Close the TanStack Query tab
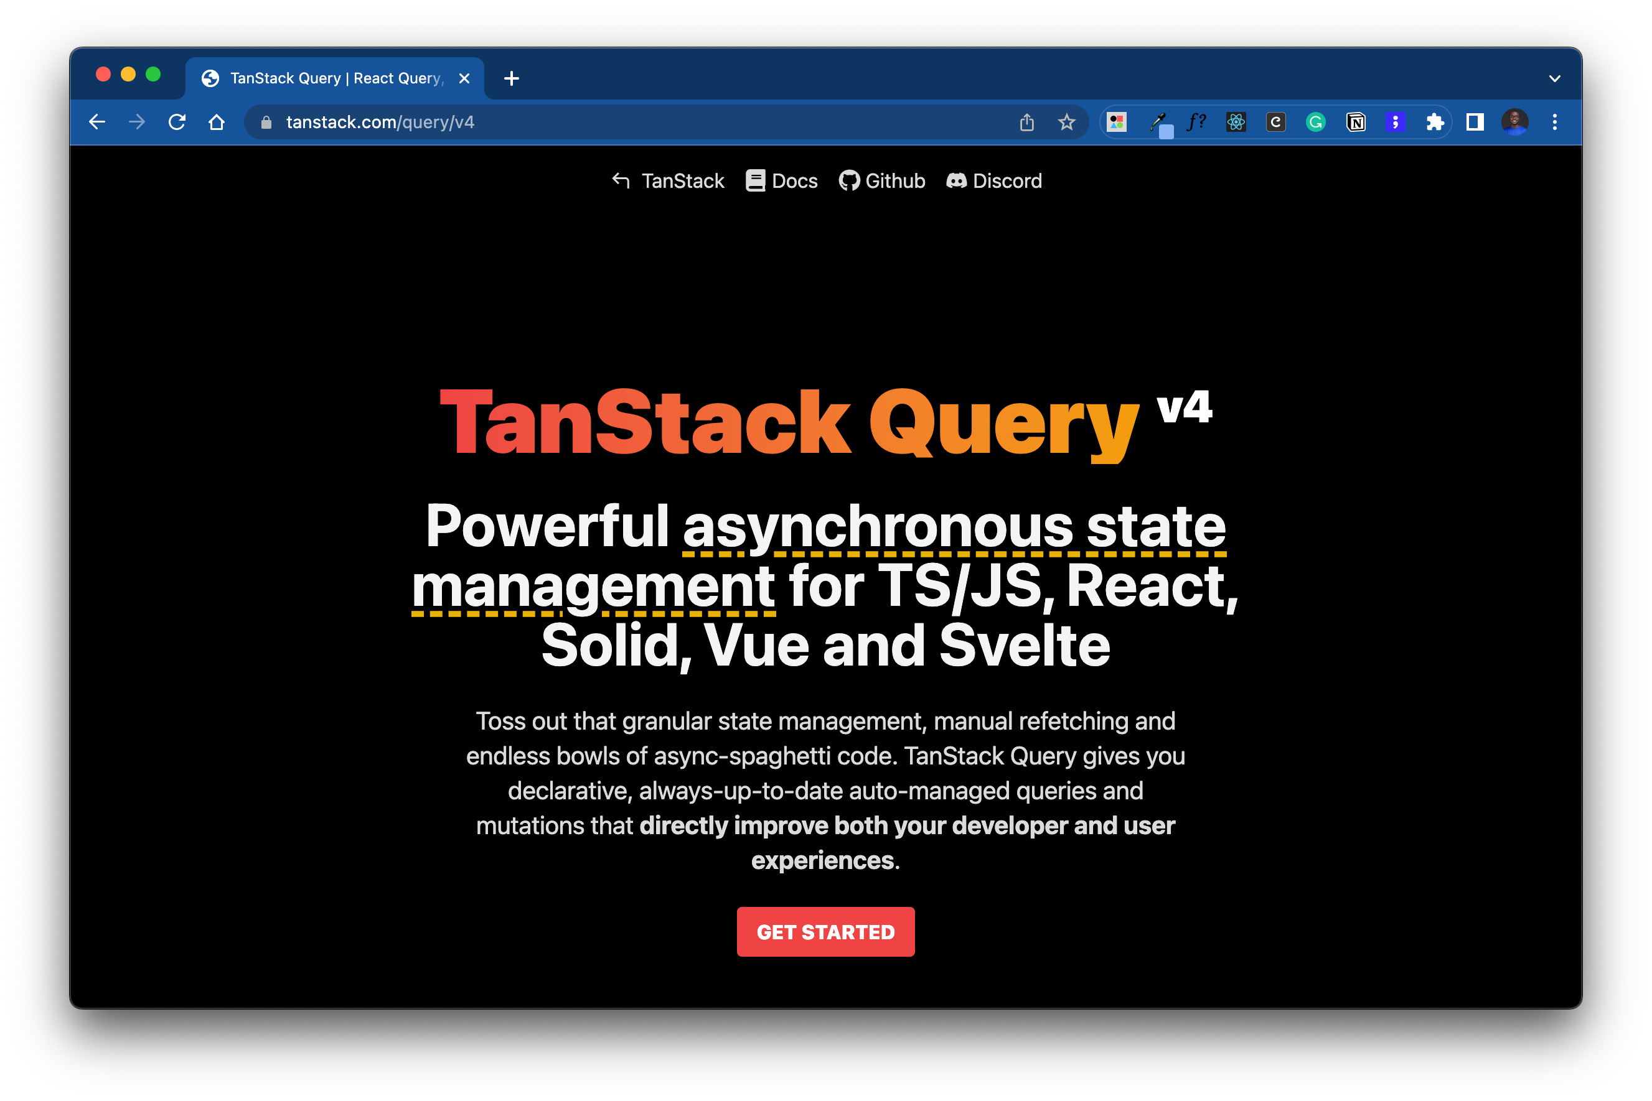 (x=464, y=78)
